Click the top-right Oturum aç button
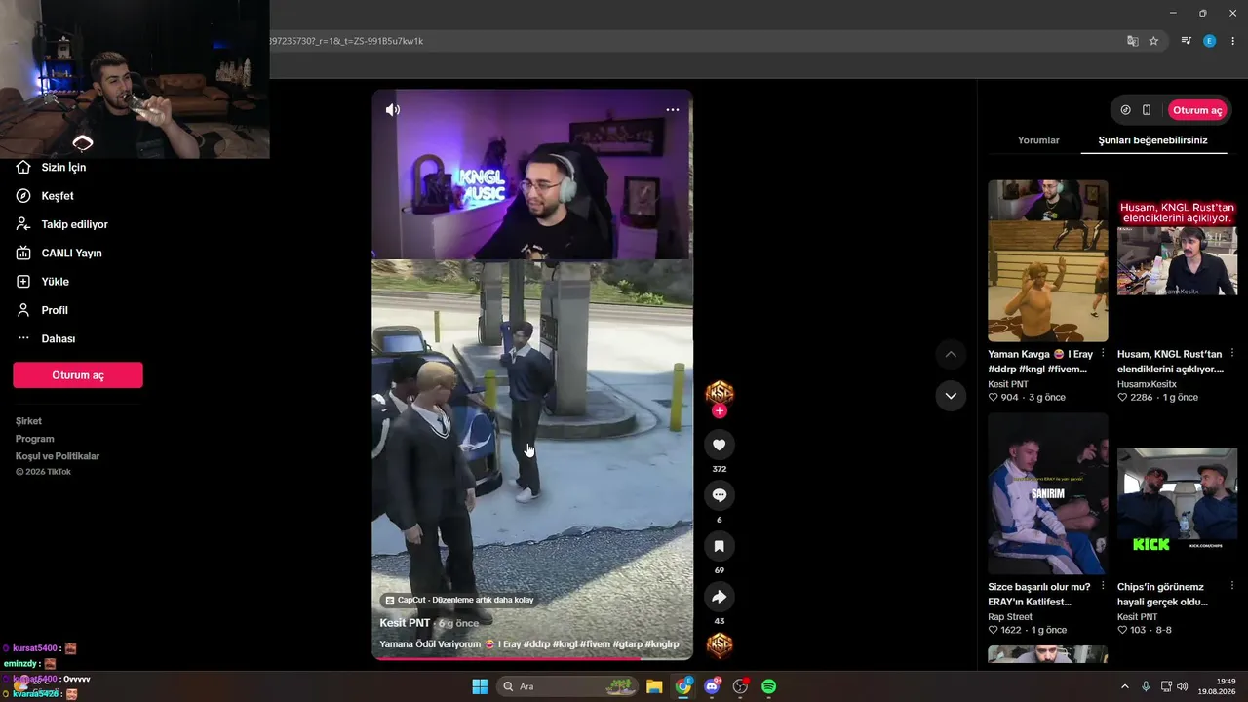The height and width of the screenshot is (702, 1248). (1197, 110)
